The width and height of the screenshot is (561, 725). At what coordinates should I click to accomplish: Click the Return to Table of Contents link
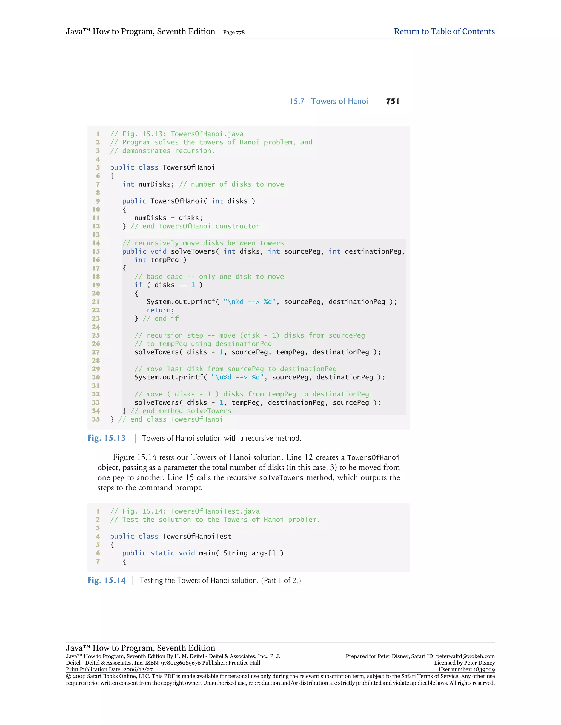click(444, 31)
